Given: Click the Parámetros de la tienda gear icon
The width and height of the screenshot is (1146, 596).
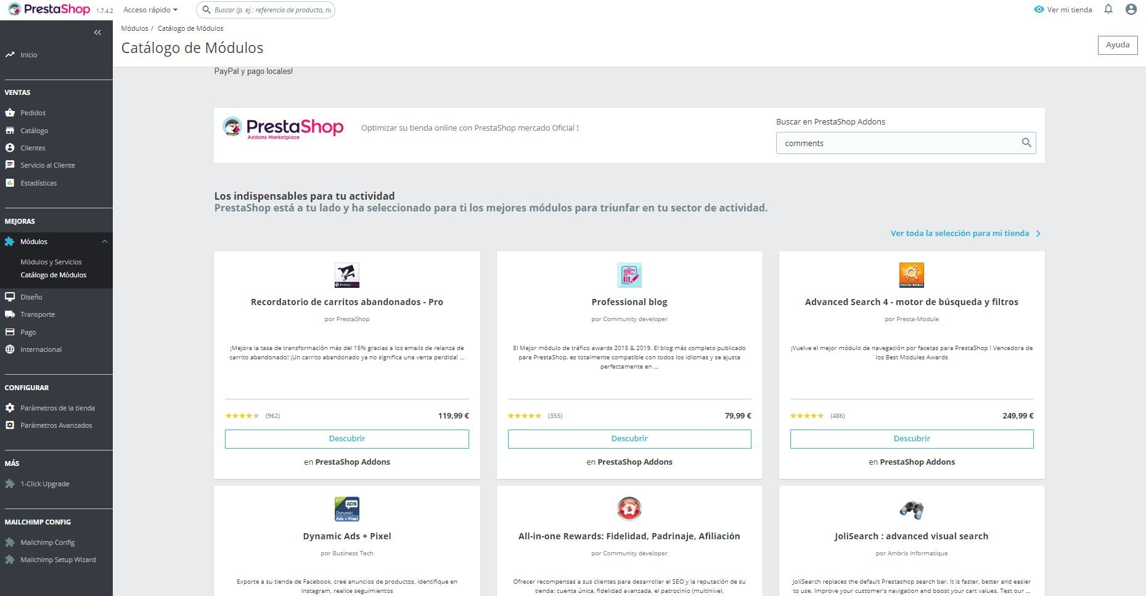Looking at the screenshot, I should point(10,408).
